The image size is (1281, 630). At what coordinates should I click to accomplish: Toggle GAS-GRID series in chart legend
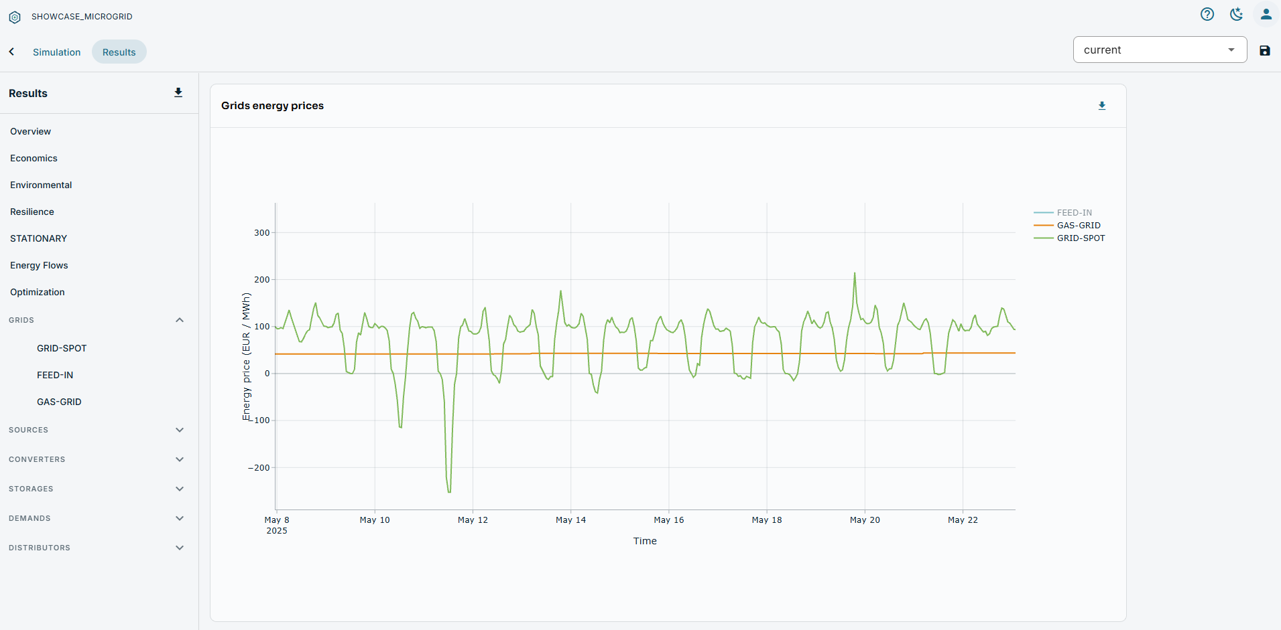tap(1067, 226)
